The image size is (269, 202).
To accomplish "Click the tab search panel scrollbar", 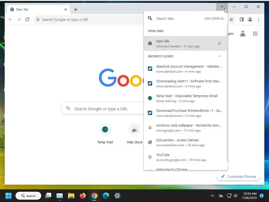I will [x=227, y=94].
